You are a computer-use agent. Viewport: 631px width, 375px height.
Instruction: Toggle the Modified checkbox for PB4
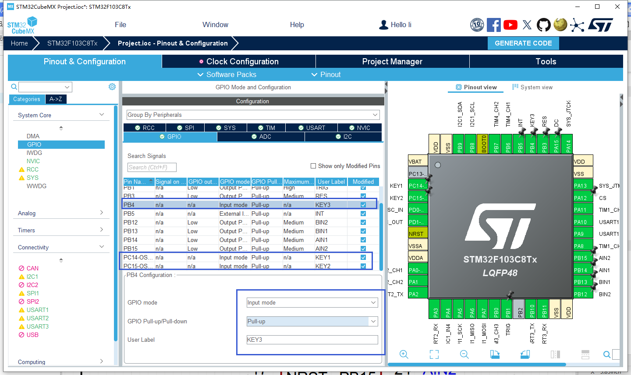363,205
